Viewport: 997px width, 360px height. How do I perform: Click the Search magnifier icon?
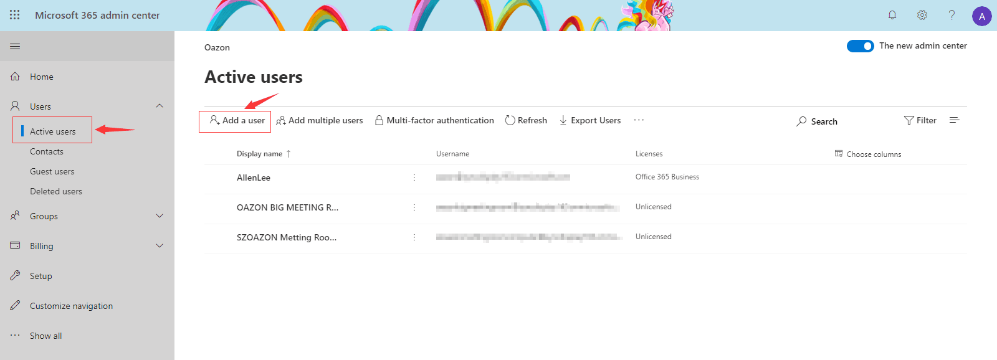click(801, 121)
